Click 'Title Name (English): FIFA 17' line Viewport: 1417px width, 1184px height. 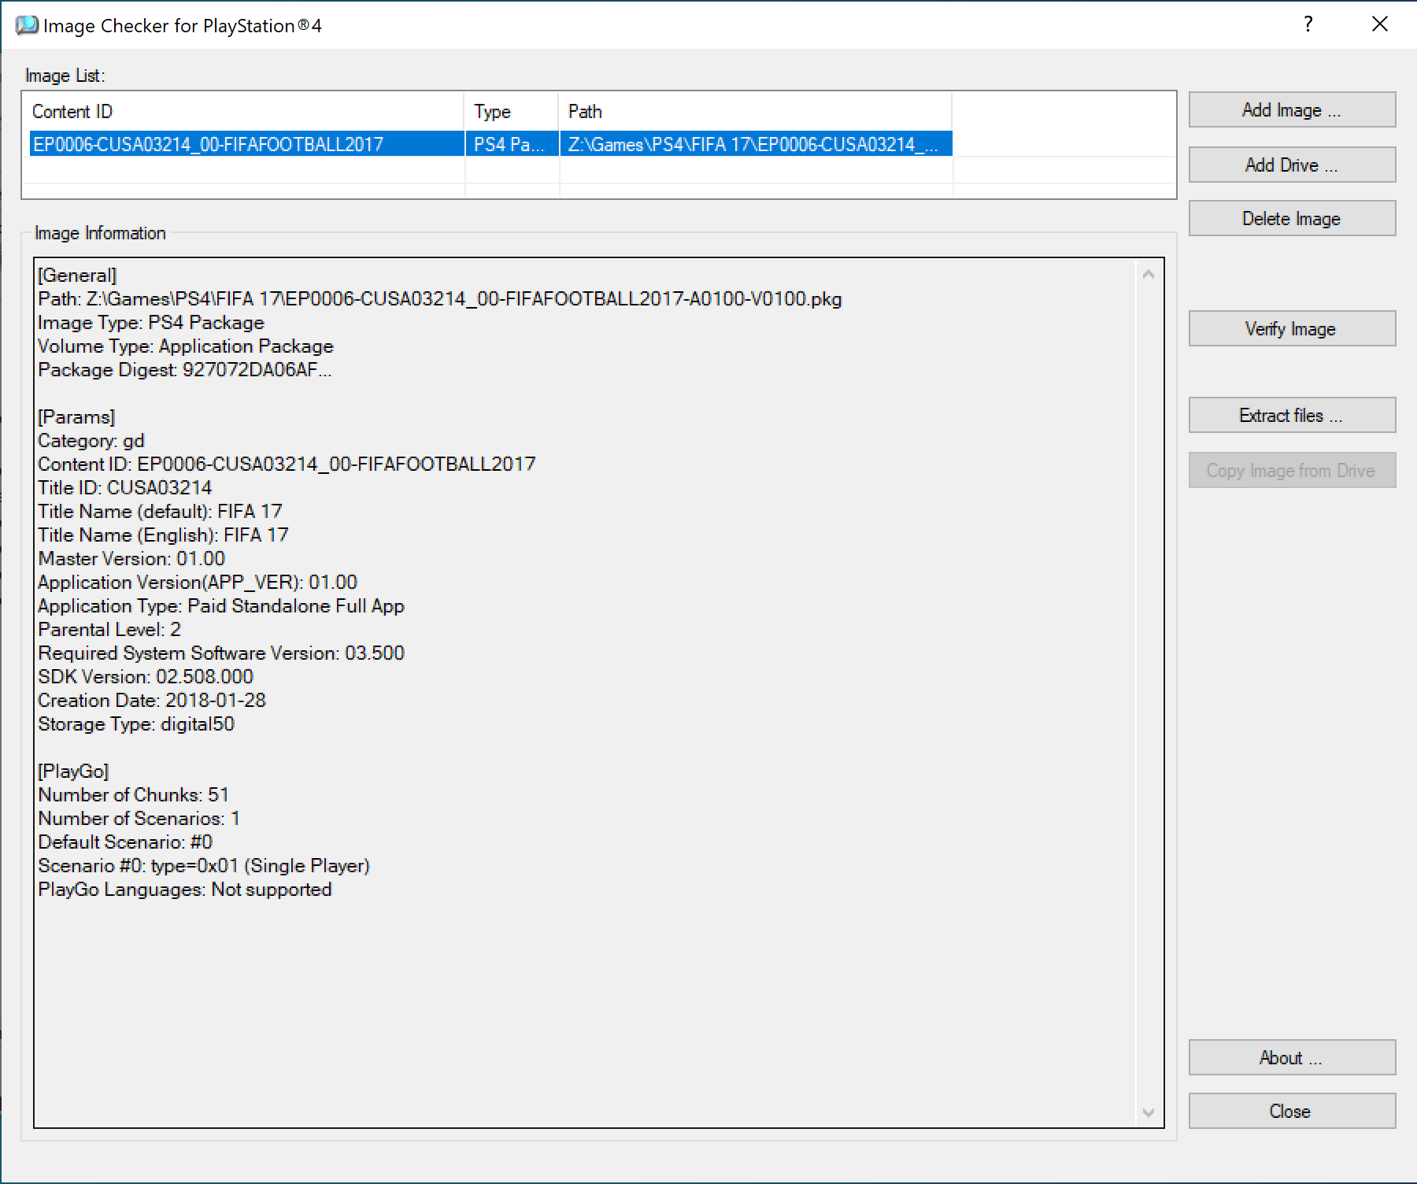tap(163, 535)
